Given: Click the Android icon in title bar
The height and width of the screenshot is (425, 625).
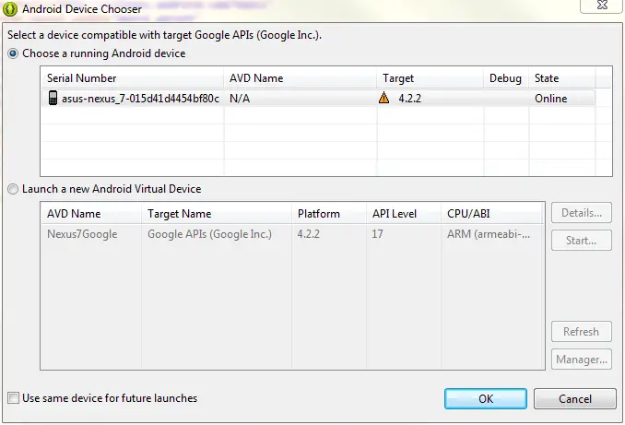Looking at the screenshot, I should (12, 9).
